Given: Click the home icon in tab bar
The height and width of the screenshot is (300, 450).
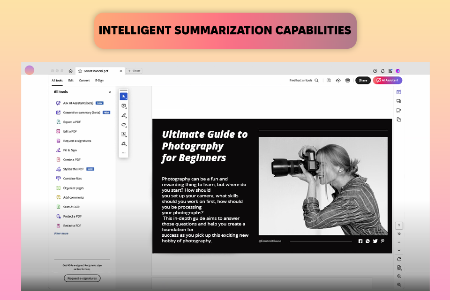Looking at the screenshot, I should coord(71,71).
